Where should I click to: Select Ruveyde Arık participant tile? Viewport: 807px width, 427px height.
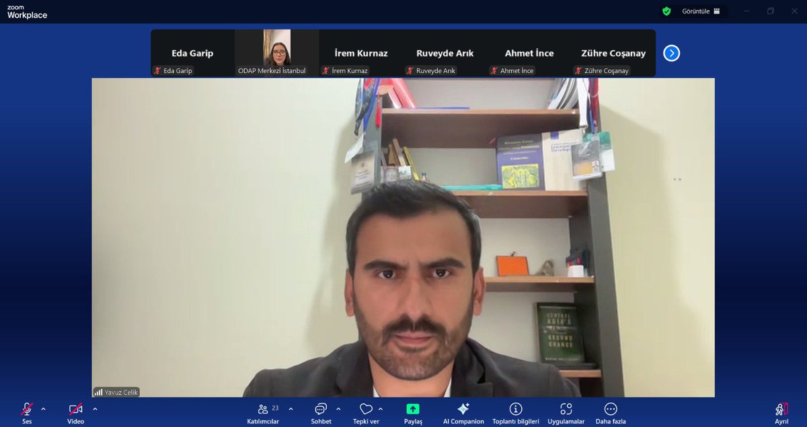click(x=445, y=53)
